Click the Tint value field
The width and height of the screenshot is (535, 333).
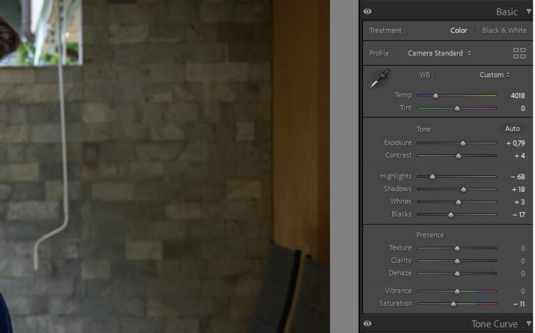point(522,108)
